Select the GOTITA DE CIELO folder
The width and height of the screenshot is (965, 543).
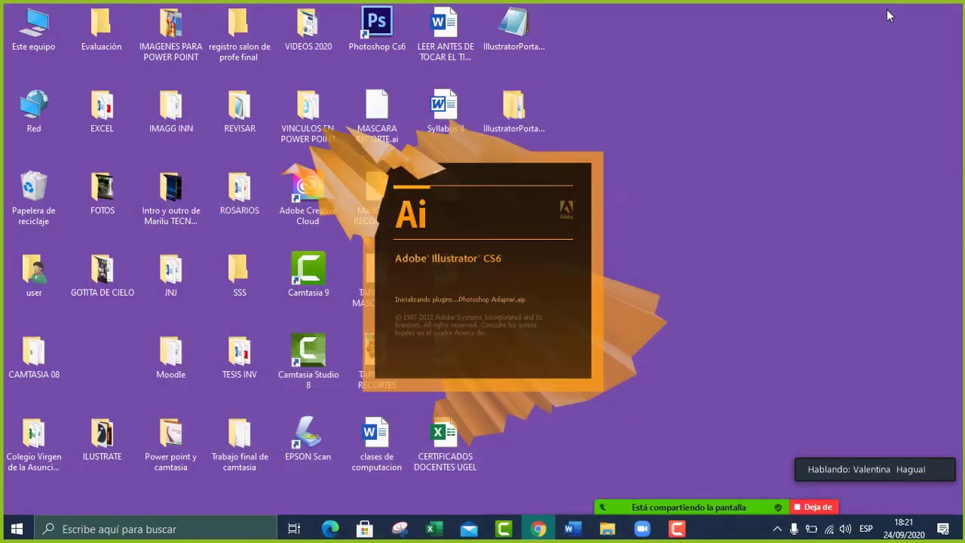102,275
